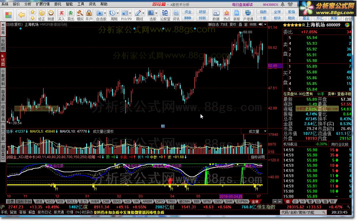Open the 每日盘面解读 link

[x=242, y=4]
